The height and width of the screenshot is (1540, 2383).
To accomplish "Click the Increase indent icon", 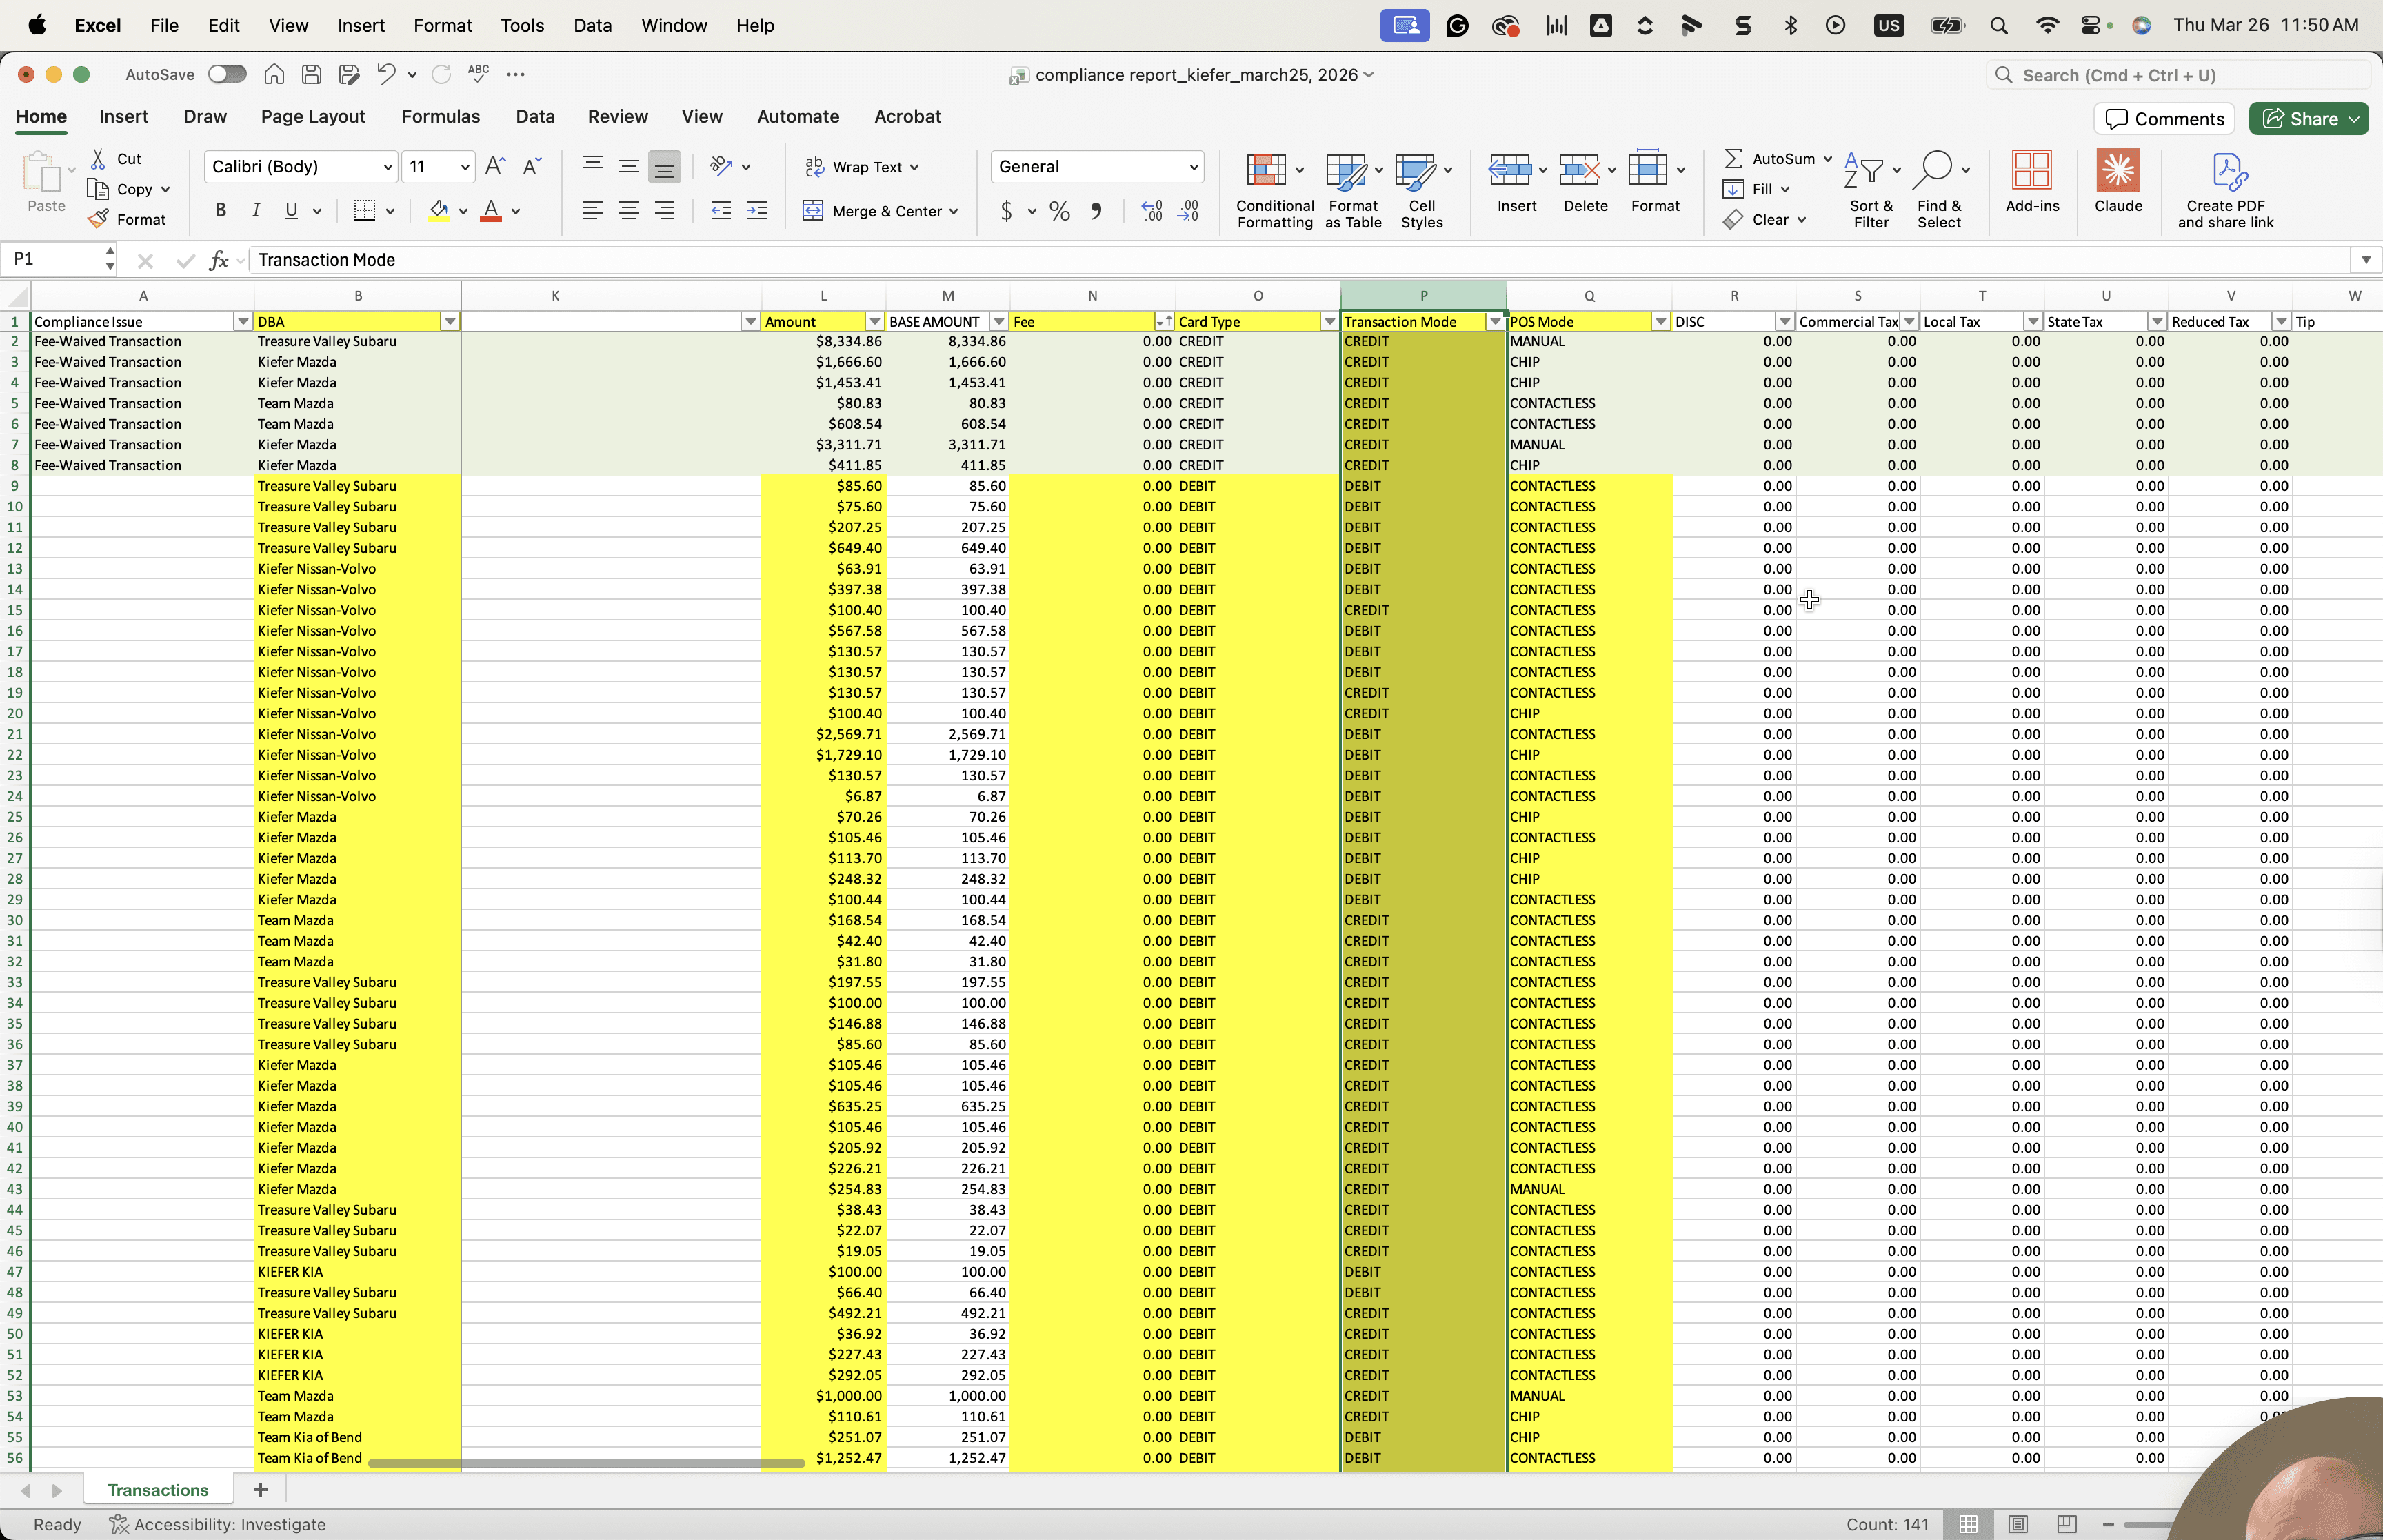I will coord(757,210).
